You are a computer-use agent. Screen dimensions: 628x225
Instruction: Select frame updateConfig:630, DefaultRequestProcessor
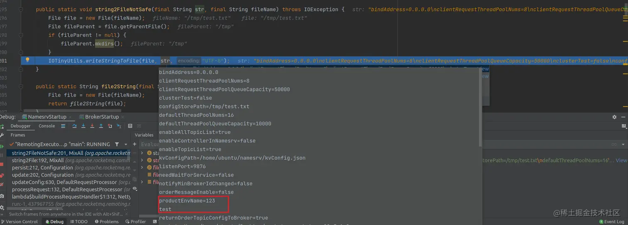point(69,182)
